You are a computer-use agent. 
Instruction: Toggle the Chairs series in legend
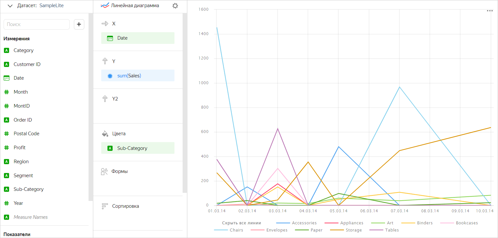click(x=236, y=230)
